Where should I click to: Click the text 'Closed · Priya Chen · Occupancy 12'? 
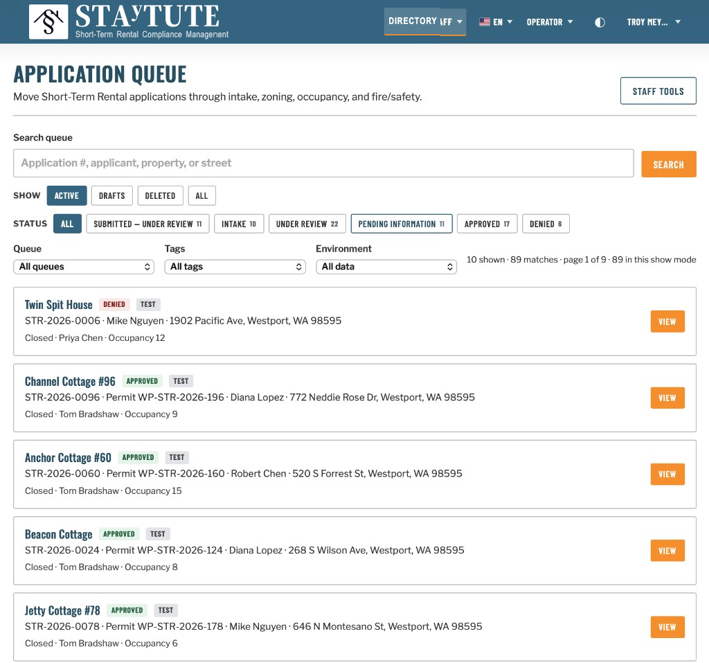[x=95, y=338]
